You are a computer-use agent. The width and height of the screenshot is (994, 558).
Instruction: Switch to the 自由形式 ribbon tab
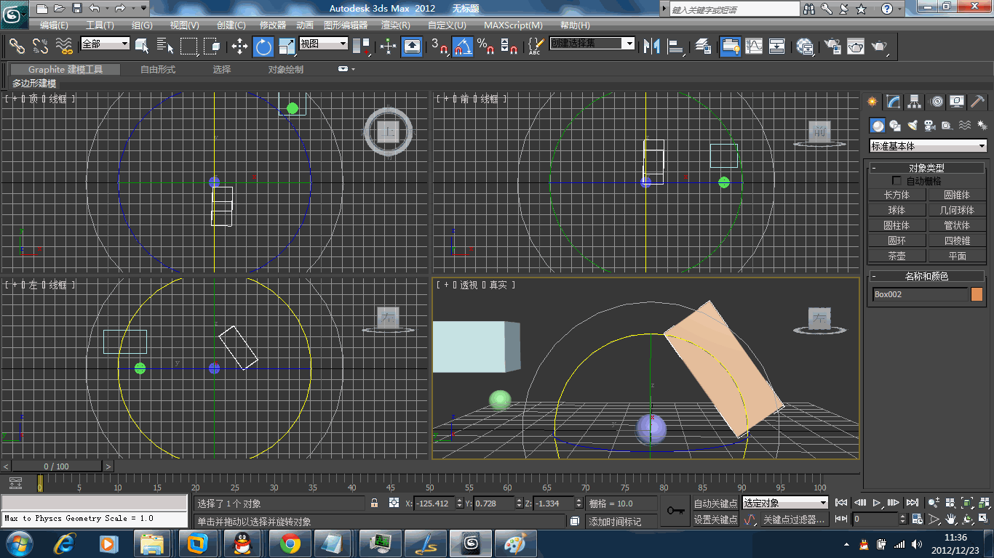click(158, 70)
